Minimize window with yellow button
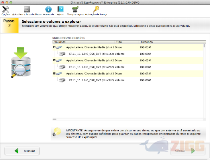The width and height of the screenshot is (210, 160). [7, 2]
